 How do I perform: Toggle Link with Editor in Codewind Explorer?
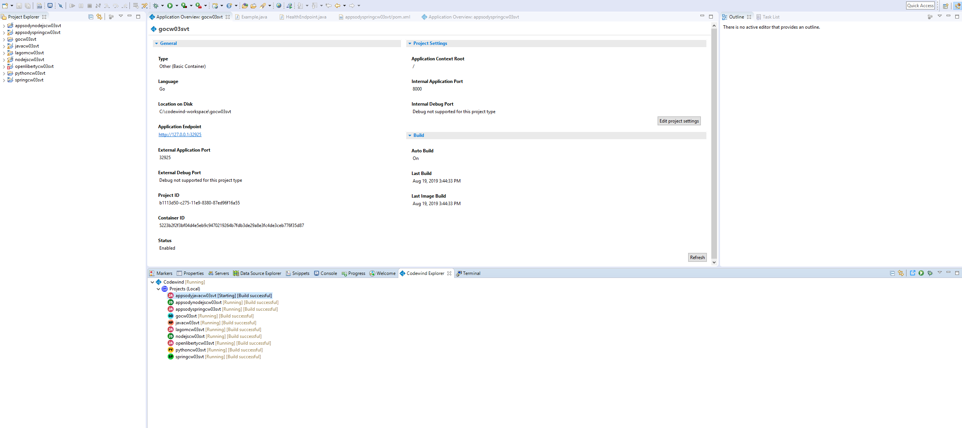(902, 273)
